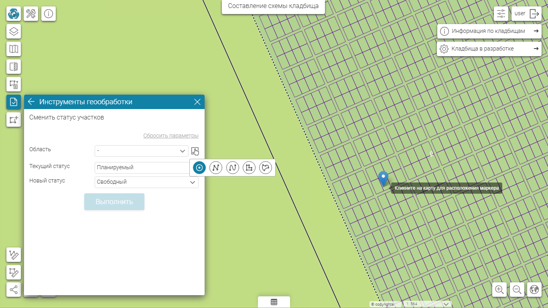The image size is (548, 308).
Task: Click the globe full-extent icon
Action: (534, 290)
